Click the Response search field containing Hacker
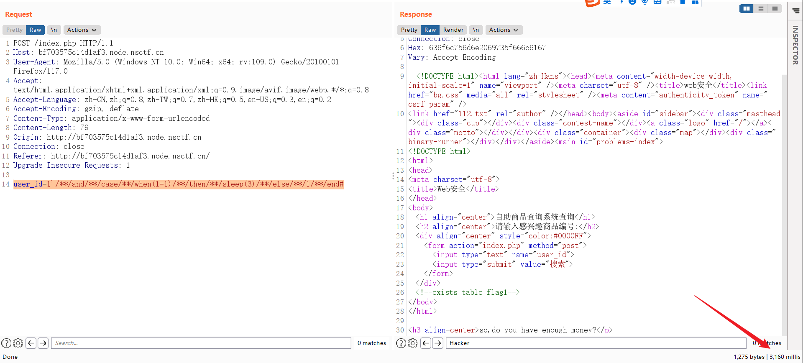The image size is (803, 363). [x=596, y=343]
